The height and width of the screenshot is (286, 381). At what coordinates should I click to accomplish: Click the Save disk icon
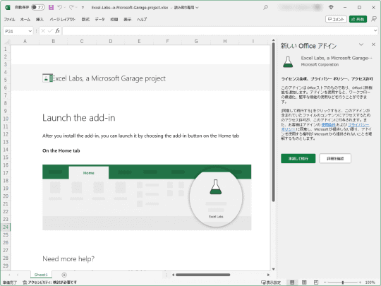coord(51,8)
